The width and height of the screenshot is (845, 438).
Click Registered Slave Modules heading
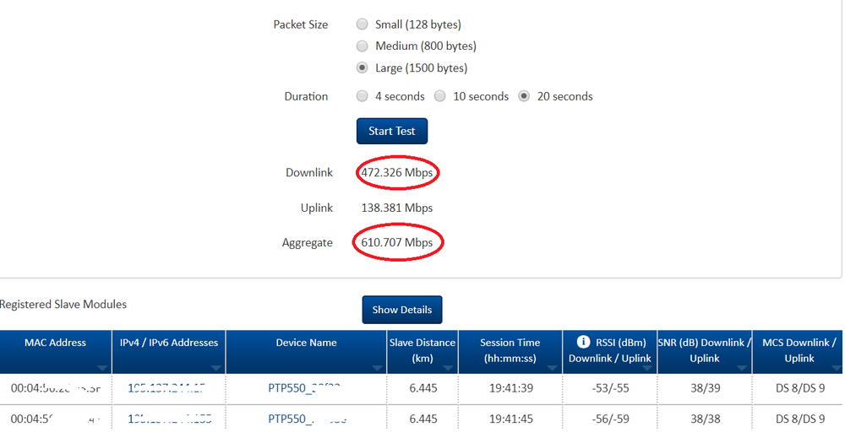point(63,304)
